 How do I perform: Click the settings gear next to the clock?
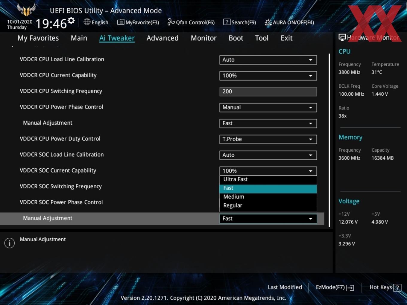click(x=71, y=21)
